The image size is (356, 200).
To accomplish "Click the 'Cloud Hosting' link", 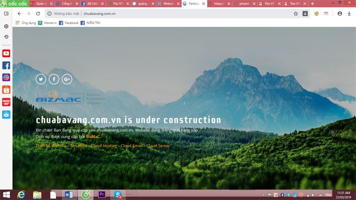I will click(x=104, y=146).
